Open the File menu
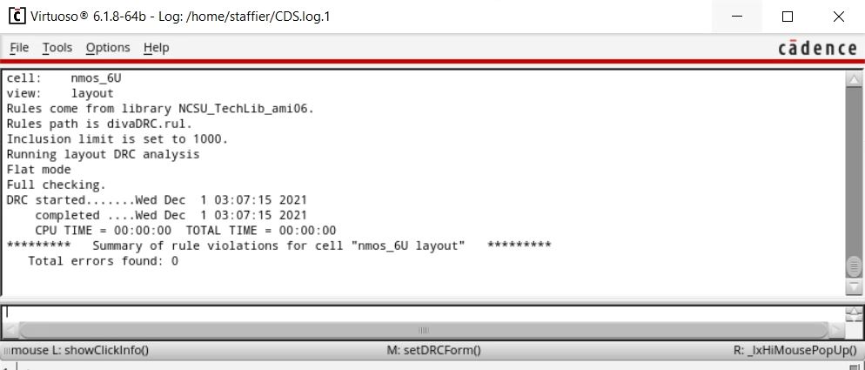865x370 pixels. tap(19, 48)
